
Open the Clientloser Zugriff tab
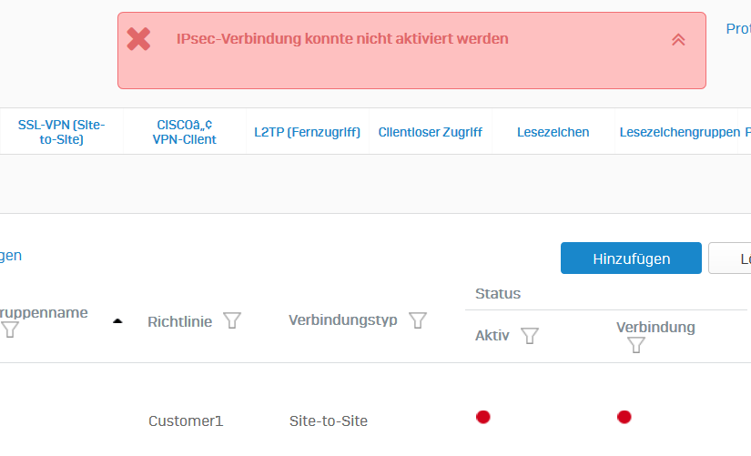[x=430, y=132]
